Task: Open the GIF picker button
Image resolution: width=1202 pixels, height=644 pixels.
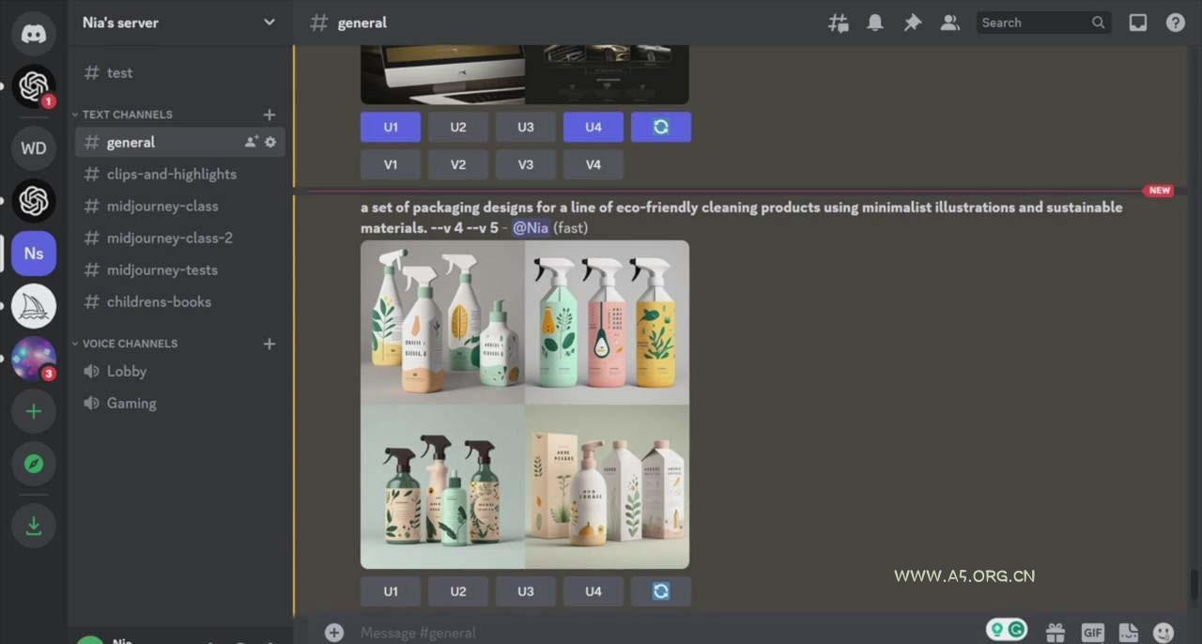Action: [x=1092, y=633]
